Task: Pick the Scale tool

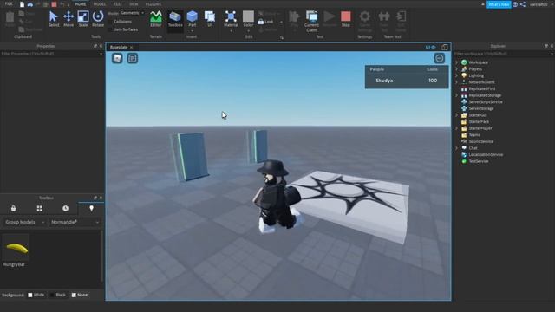Action: (x=83, y=19)
